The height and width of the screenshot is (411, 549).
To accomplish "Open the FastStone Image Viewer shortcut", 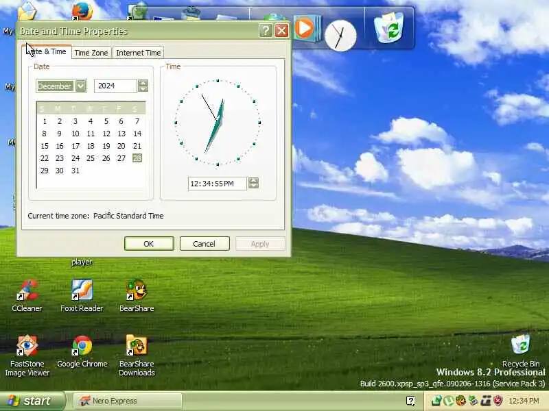I will point(27,346).
